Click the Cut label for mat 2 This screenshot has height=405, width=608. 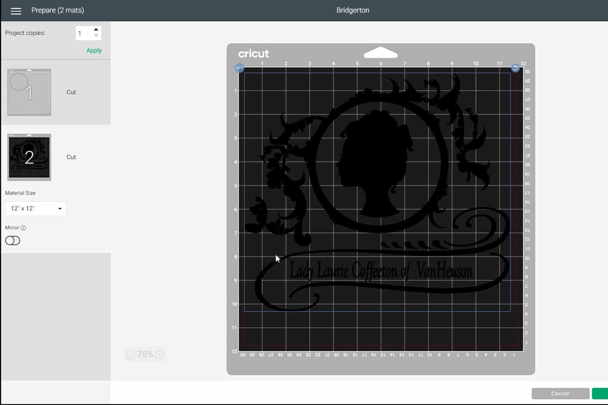71,157
